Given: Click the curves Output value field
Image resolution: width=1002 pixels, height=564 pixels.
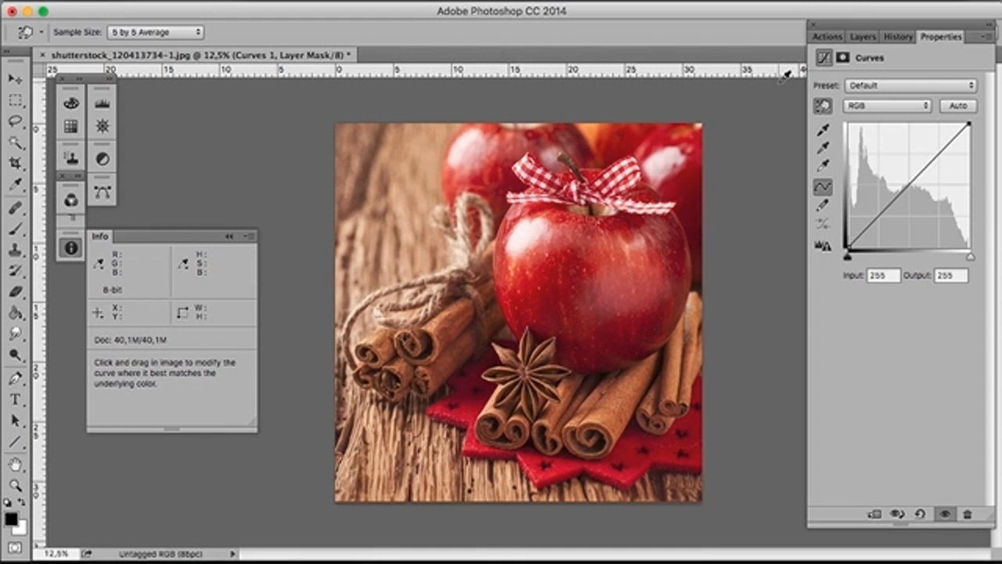Looking at the screenshot, I should tap(951, 276).
